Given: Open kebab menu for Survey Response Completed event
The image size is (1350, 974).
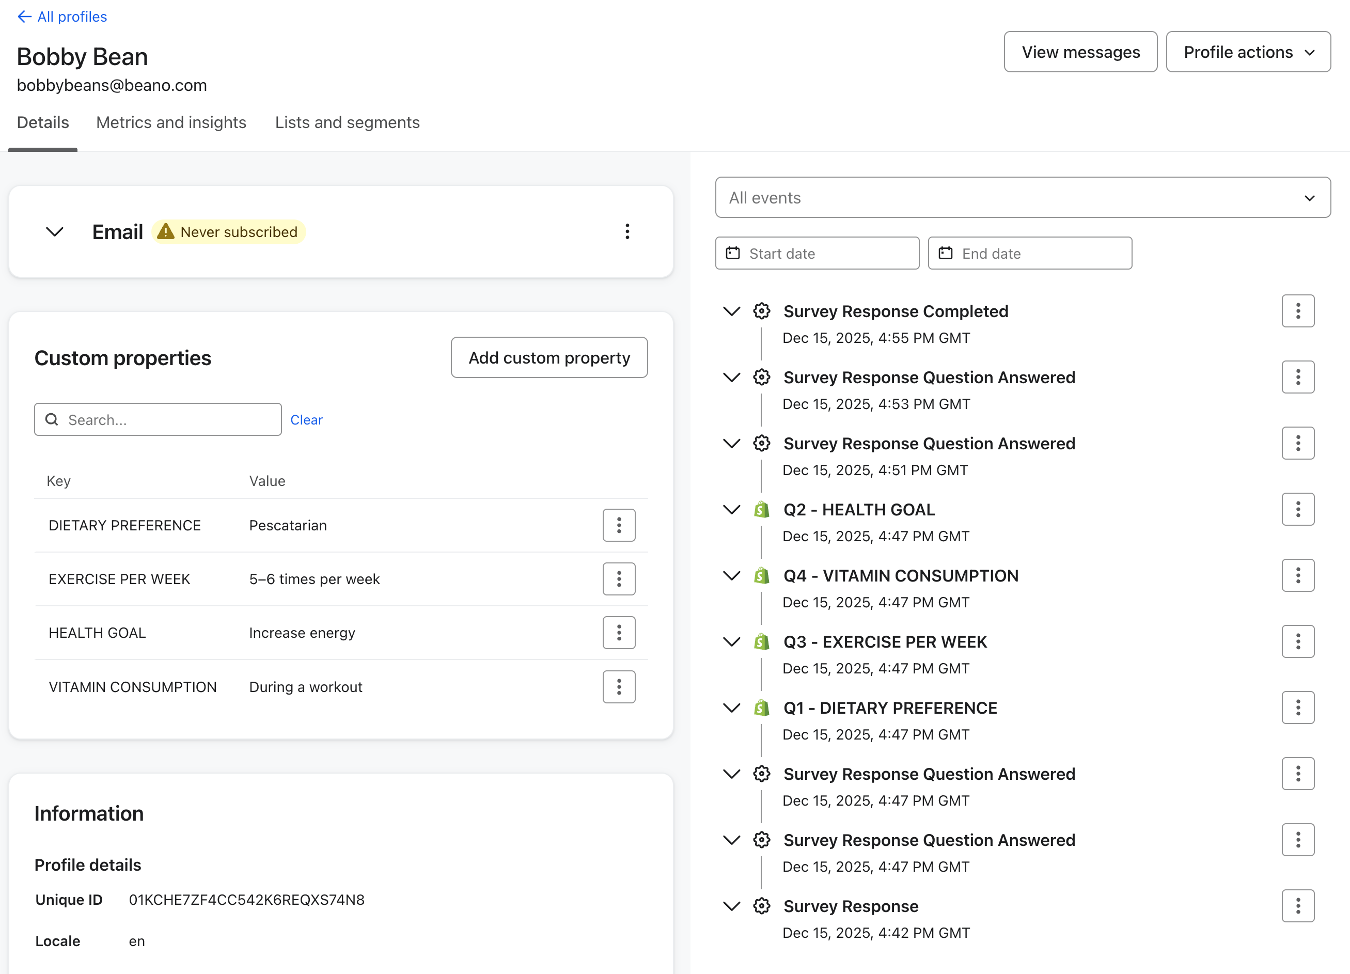Looking at the screenshot, I should coord(1298,311).
